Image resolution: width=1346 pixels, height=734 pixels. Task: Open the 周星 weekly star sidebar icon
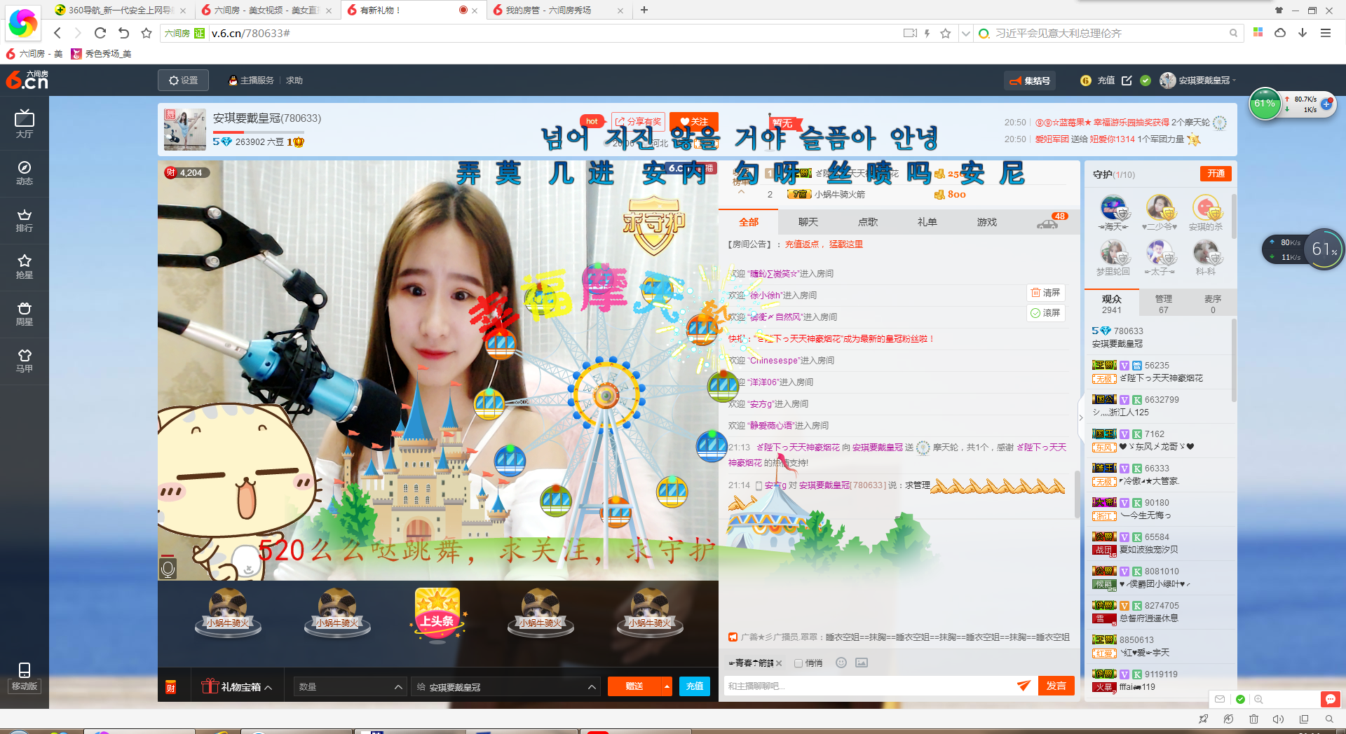pos(25,313)
